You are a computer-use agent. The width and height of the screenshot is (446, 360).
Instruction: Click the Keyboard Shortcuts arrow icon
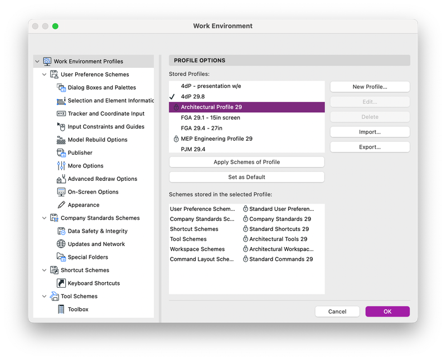click(x=61, y=283)
